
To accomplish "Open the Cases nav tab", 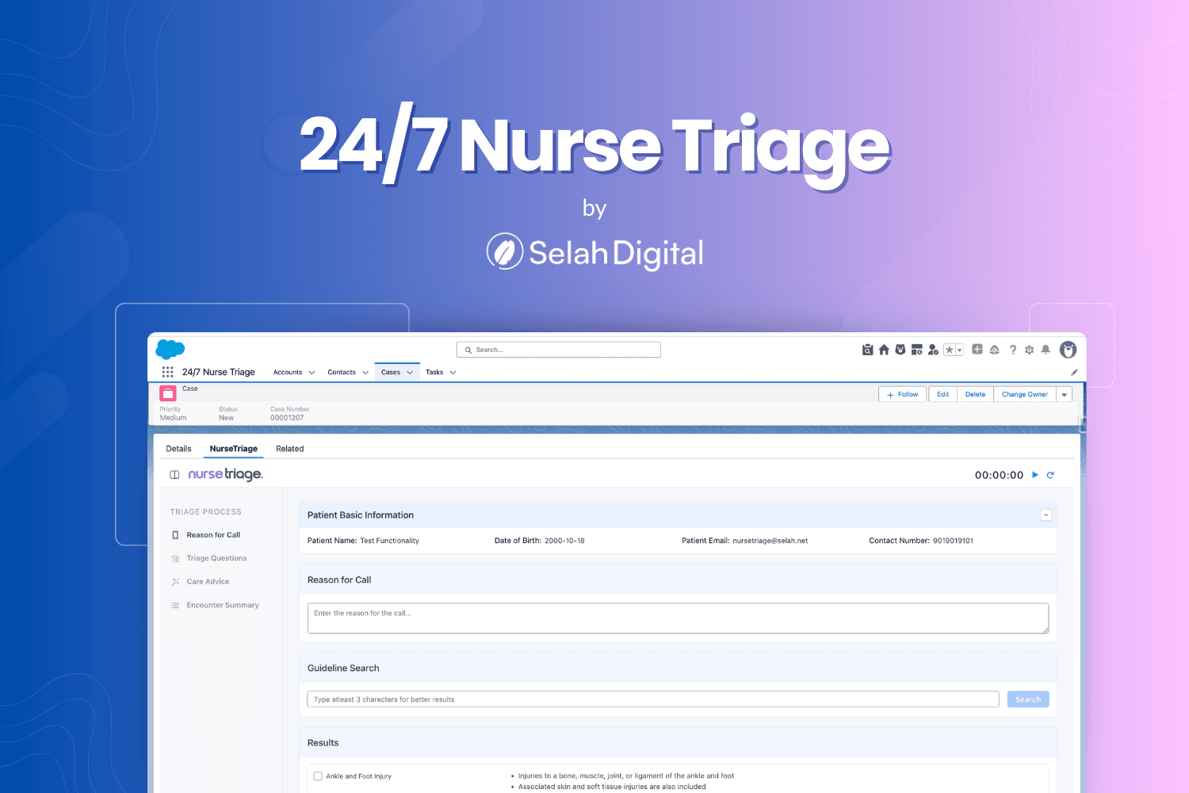I will coord(391,372).
